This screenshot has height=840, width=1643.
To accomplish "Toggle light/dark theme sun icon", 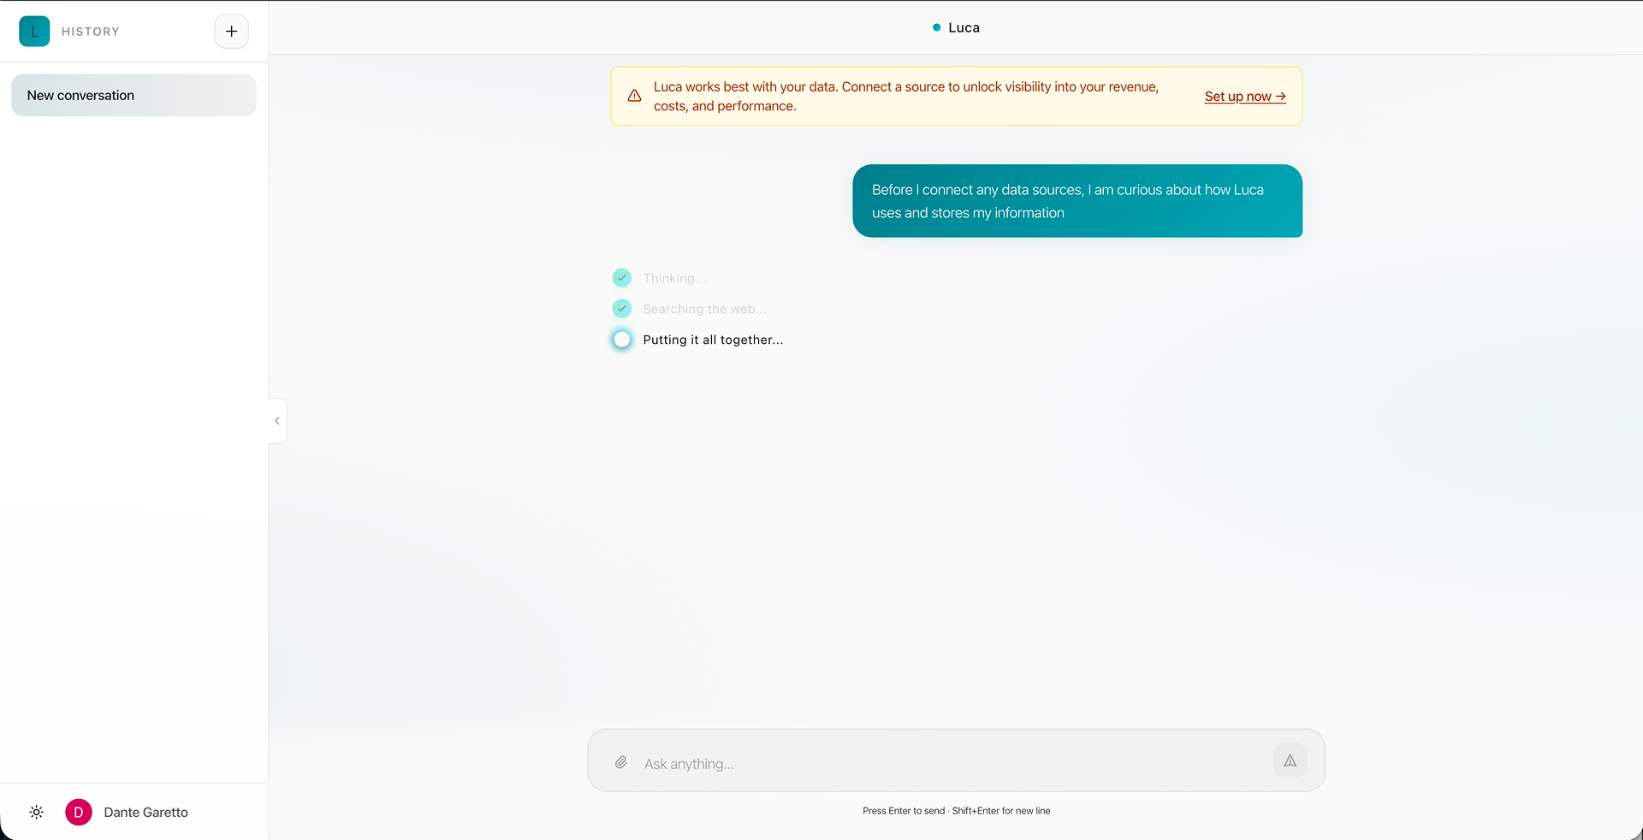I will click(37, 812).
